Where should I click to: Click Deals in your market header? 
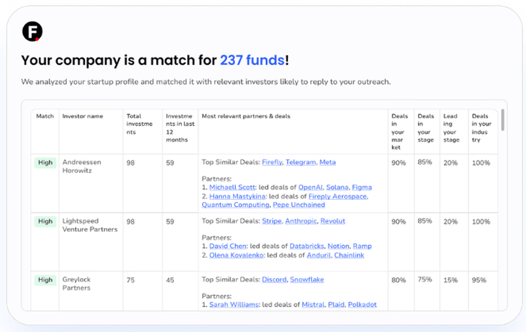(x=400, y=132)
